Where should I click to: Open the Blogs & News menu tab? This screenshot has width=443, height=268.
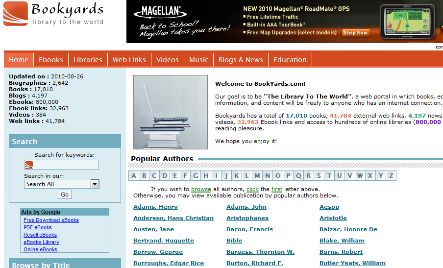point(241,60)
